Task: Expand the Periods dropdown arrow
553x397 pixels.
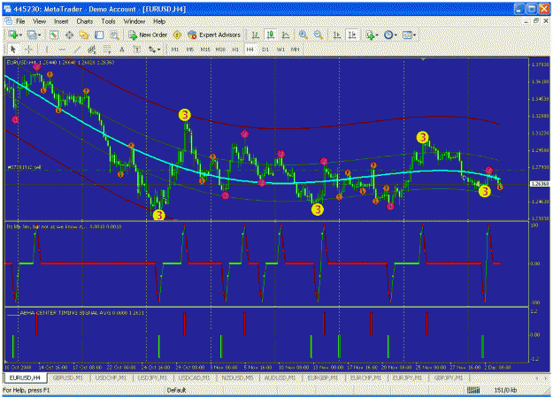Action: tap(396, 34)
